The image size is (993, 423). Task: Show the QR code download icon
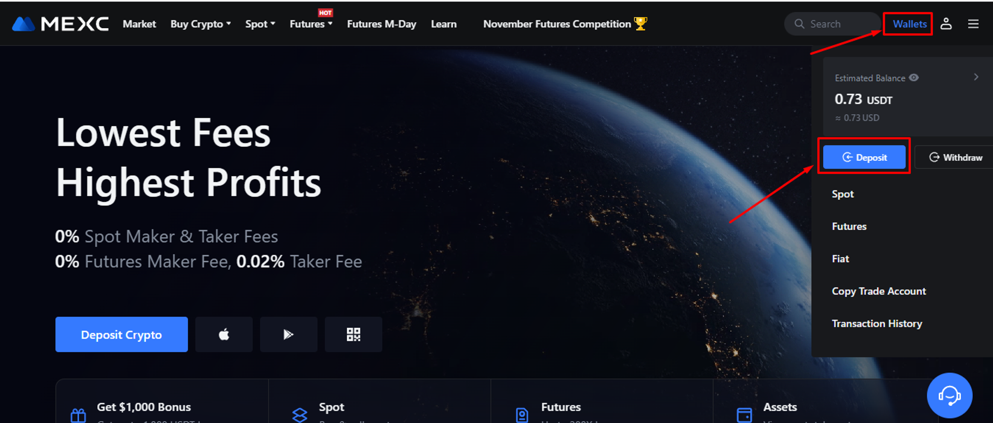(x=354, y=334)
